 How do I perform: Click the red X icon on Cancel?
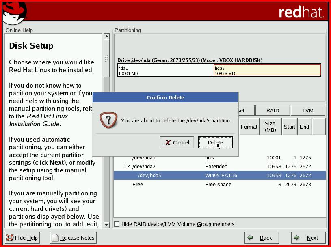pos(168,142)
